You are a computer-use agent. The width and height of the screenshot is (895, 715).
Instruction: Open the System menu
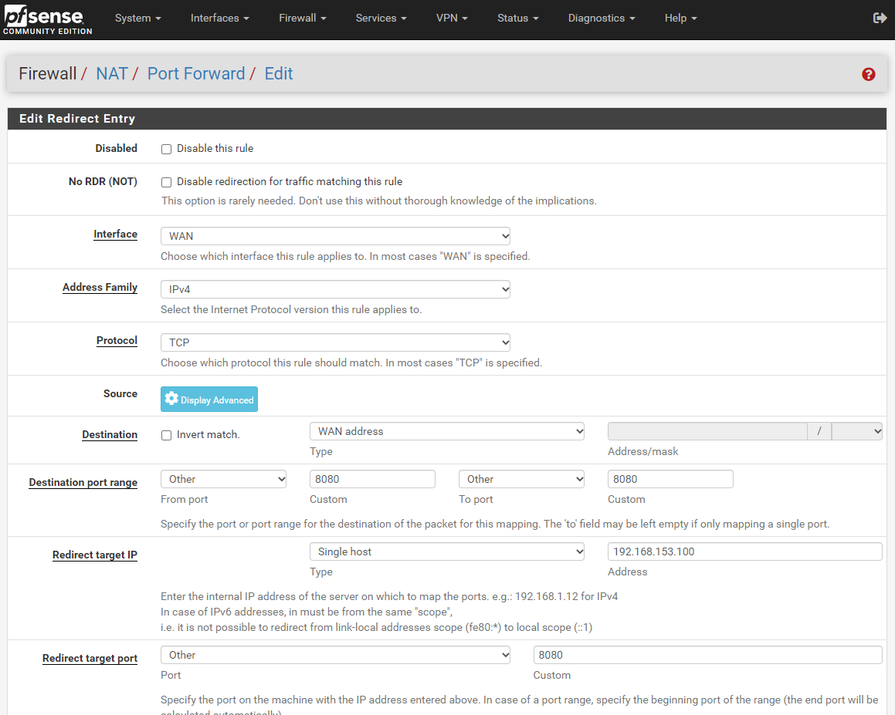coord(137,19)
